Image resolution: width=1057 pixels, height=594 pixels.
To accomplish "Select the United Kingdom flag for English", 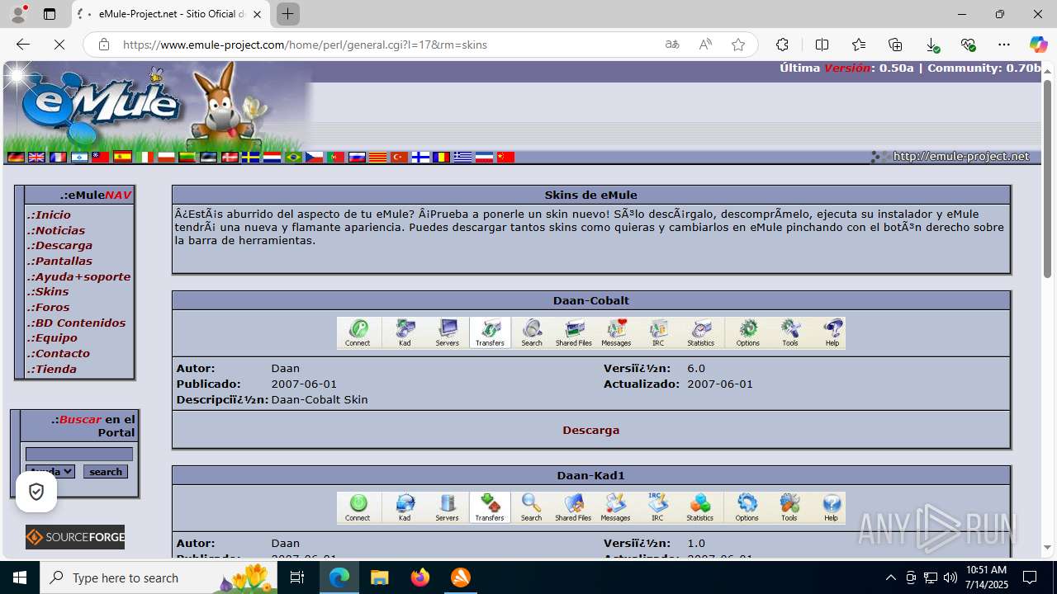I will [x=37, y=157].
